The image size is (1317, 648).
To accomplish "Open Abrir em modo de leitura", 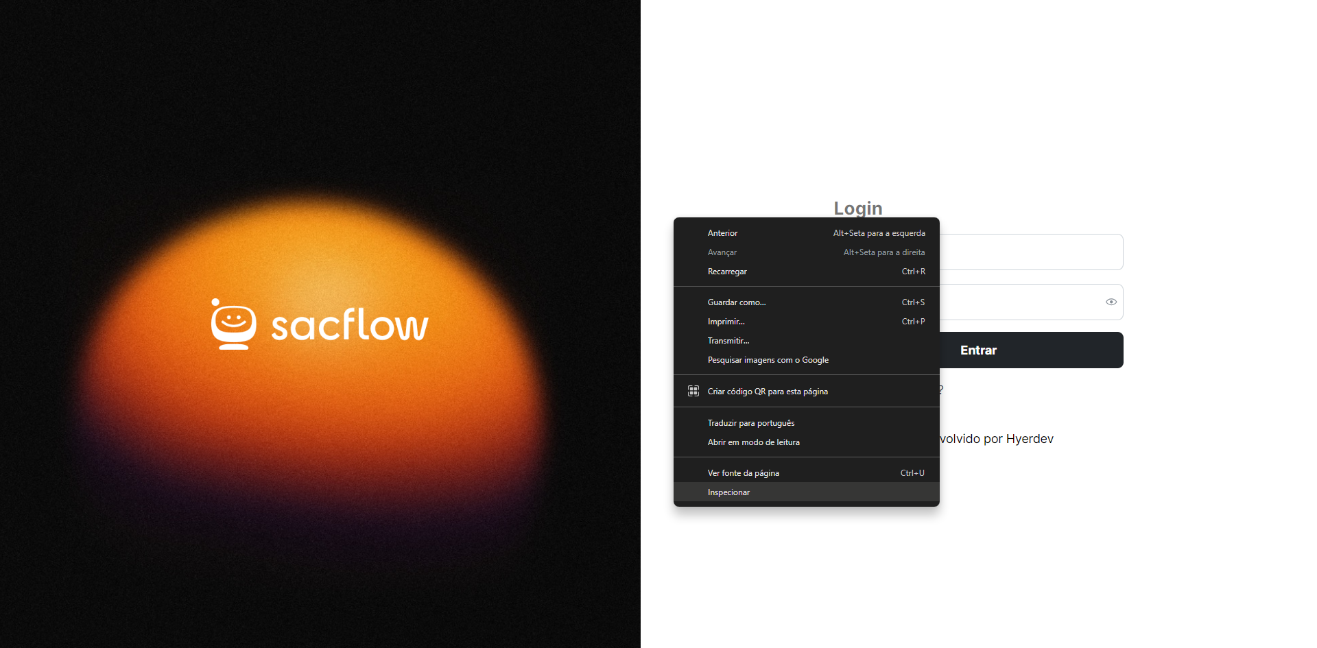I will 753,442.
